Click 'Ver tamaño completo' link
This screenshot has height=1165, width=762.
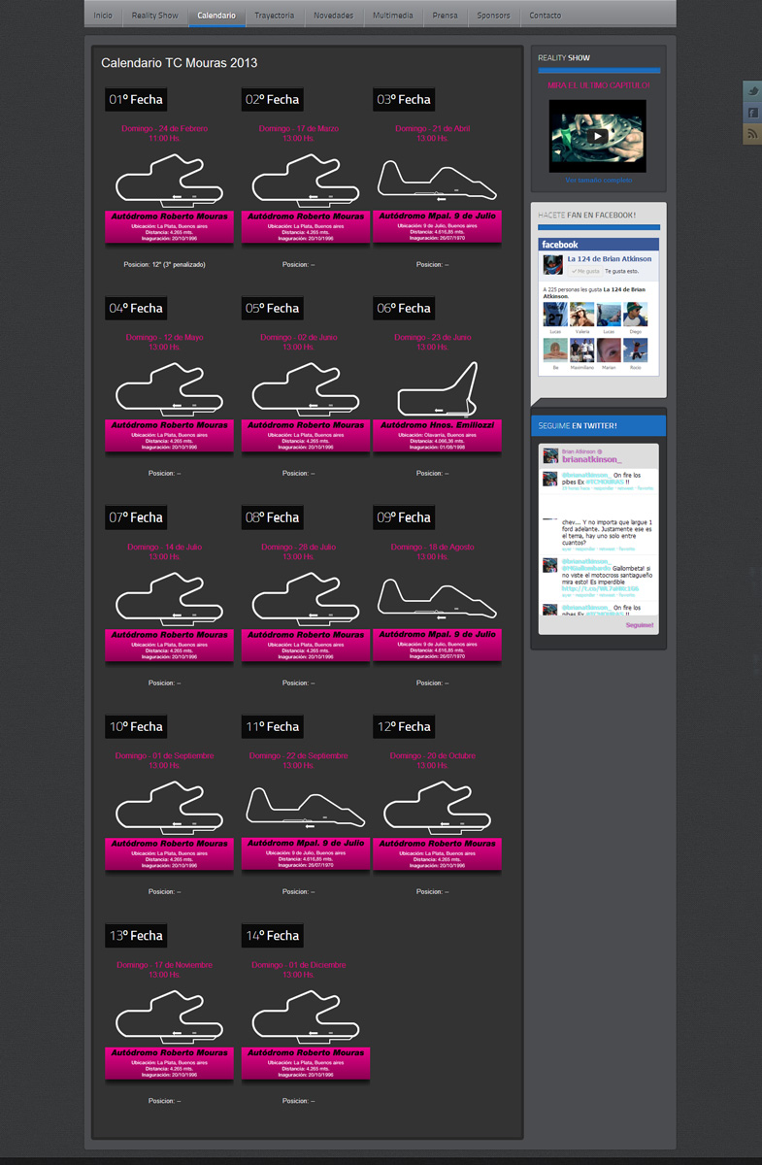(x=598, y=180)
